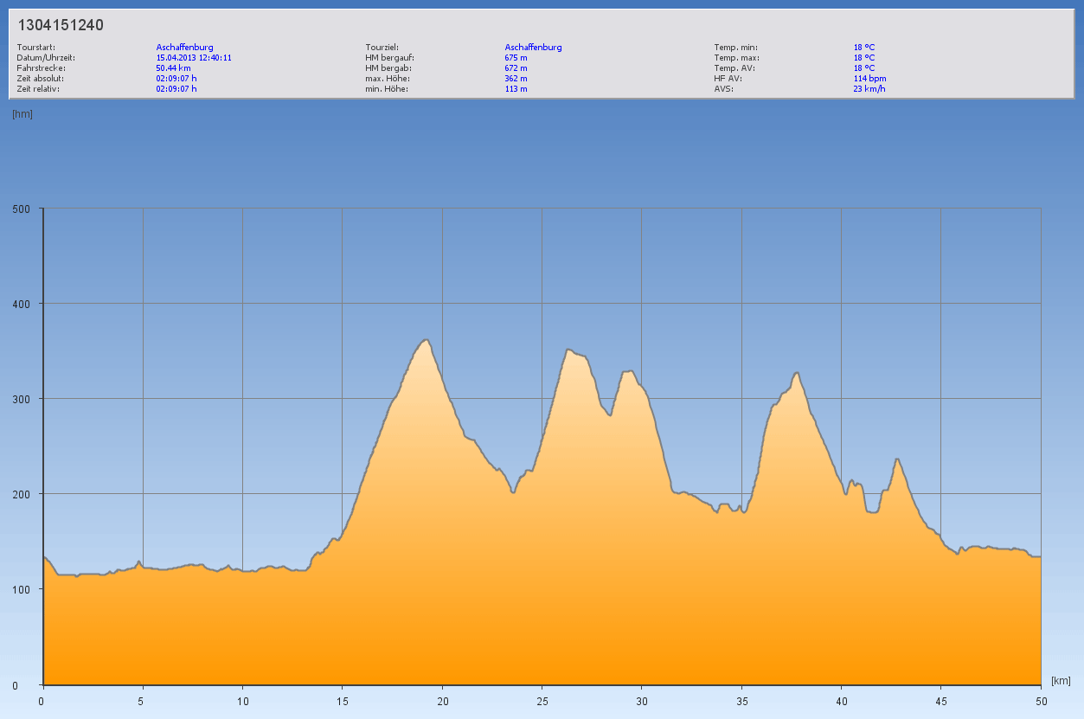Click the elevation peak near 38 km
The height and width of the screenshot is (719, 1084).
[796, 373]
